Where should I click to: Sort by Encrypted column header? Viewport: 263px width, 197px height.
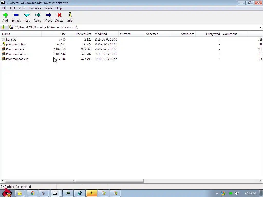point(208,34)
